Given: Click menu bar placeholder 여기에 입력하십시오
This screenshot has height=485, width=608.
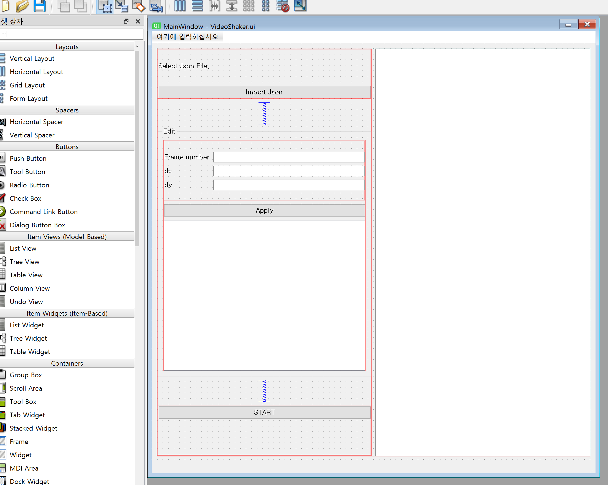Looking at the screenshot, I should pyautogui.click(x=188, y=36).
